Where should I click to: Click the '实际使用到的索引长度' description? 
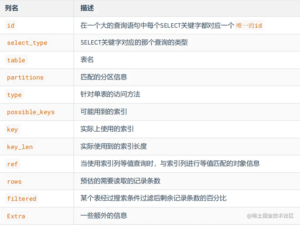click(x=114, y=146)
